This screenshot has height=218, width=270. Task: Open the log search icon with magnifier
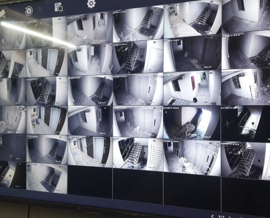59,7
